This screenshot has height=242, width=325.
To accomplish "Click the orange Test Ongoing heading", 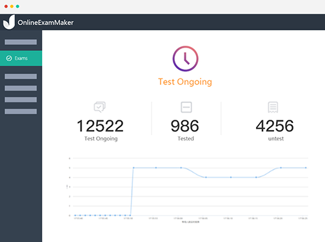I will coord(185,82).
